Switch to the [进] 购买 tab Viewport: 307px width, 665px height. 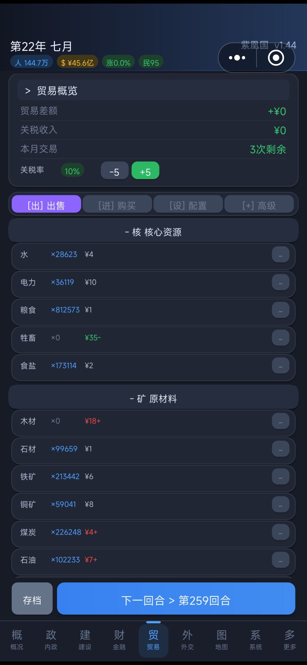click(117, 205)
